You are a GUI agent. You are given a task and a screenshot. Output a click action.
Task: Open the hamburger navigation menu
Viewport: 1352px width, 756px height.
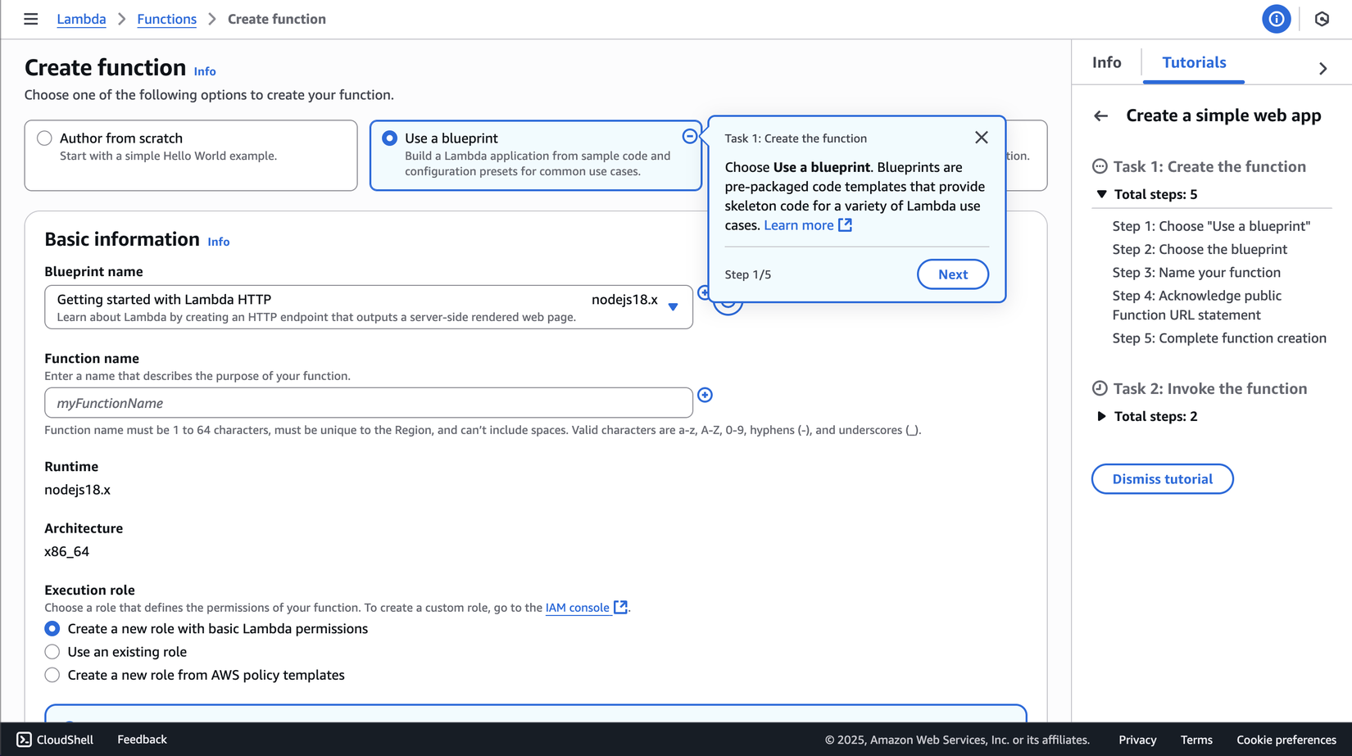click(30, 19)
